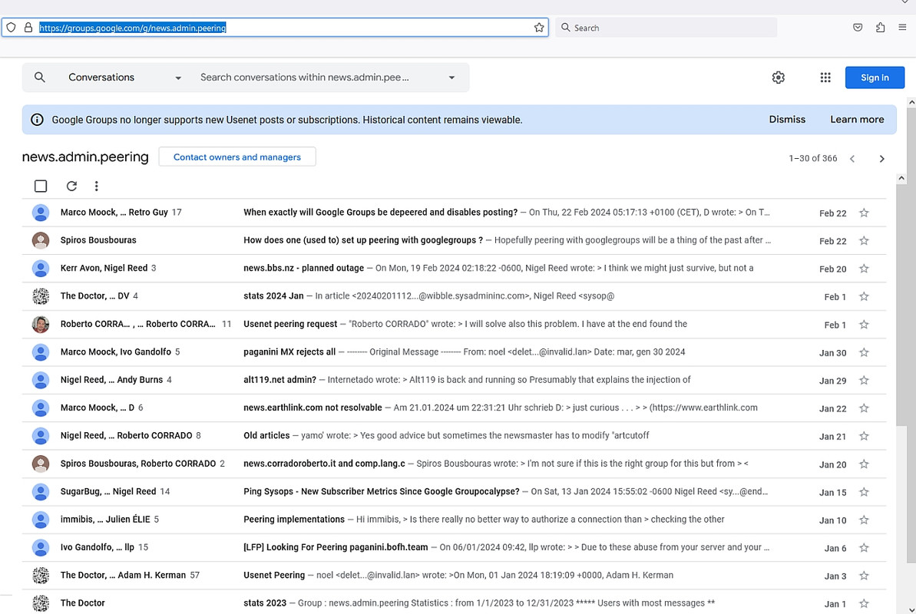Screen dimensions: 916x614
Task: Click The Doctor avatar on Usenet Peering row
Action: coord(40,576)
